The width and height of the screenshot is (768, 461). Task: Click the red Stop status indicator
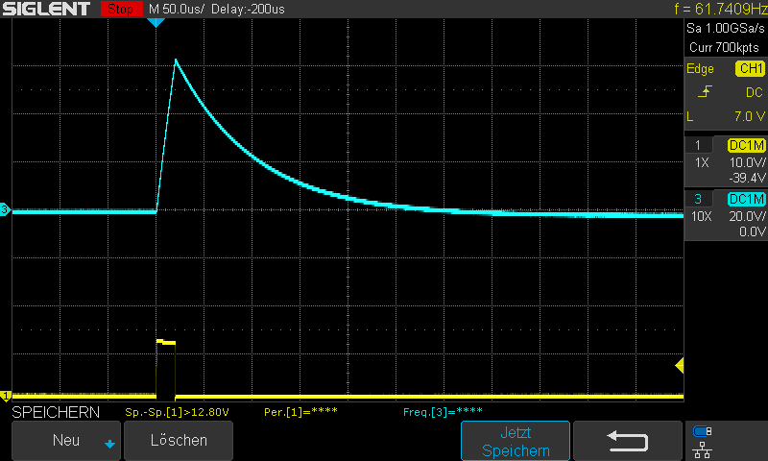point(121,9)
